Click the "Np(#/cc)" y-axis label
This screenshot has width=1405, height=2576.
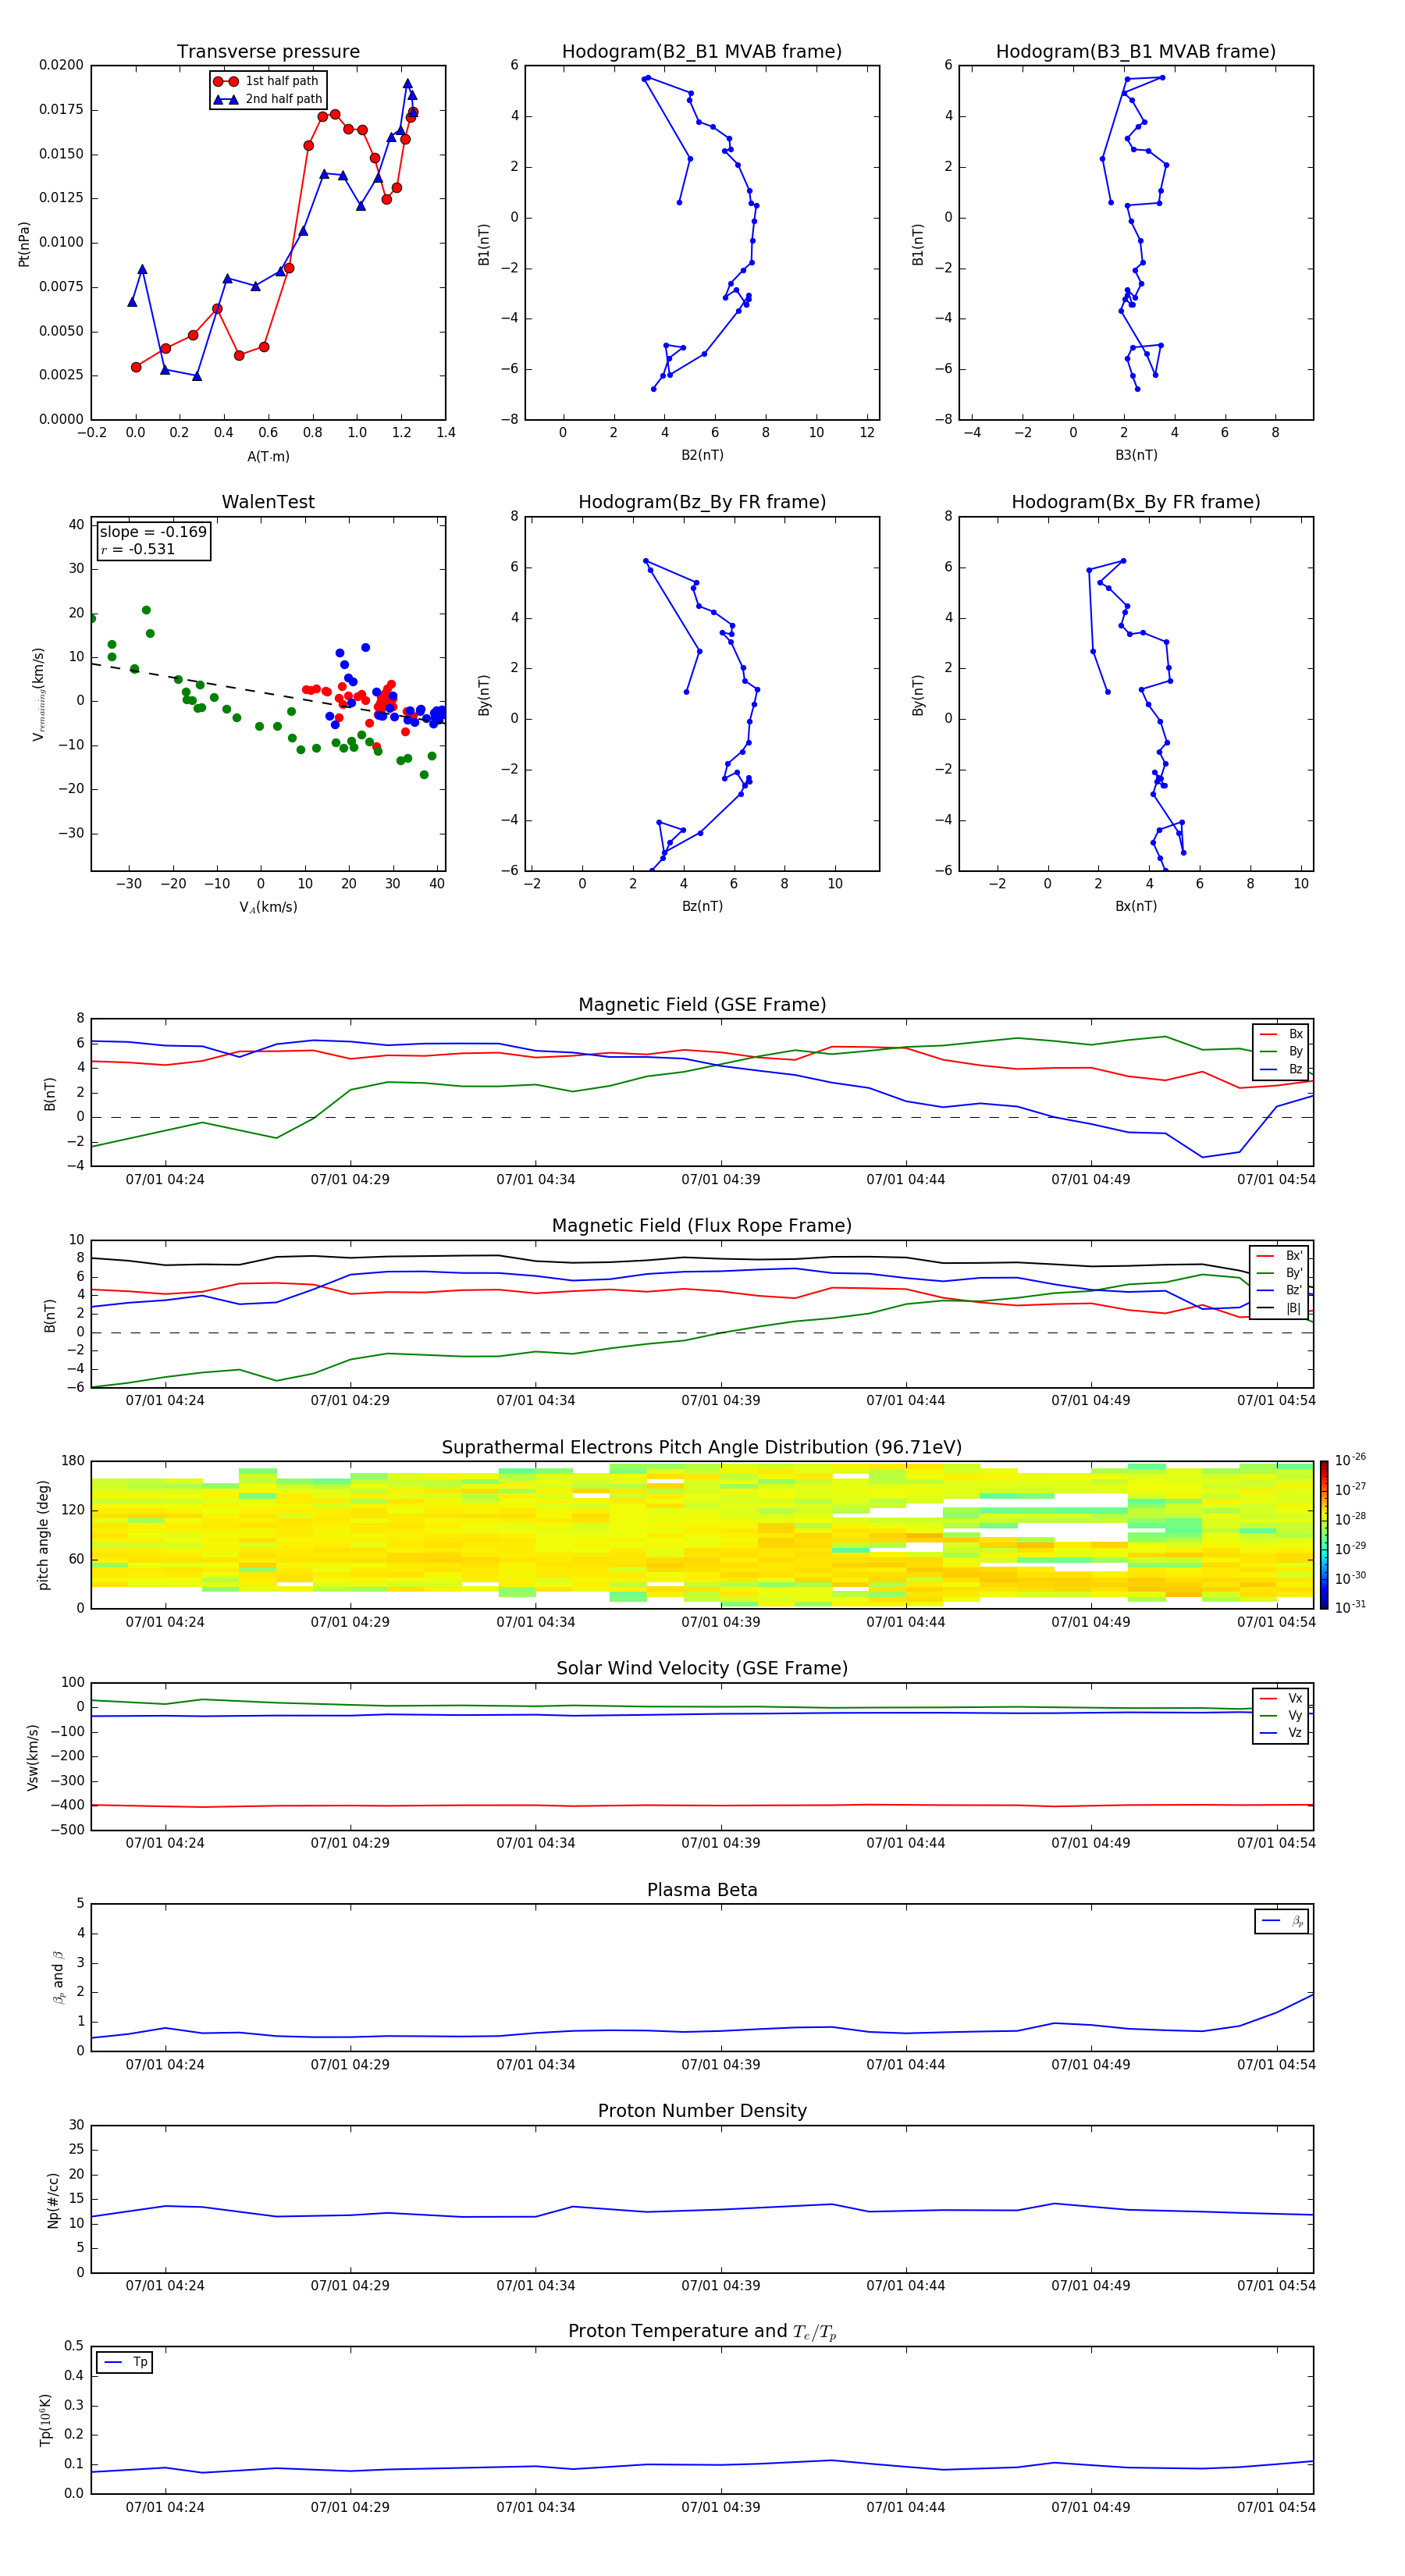click(x=53, y=2200)
